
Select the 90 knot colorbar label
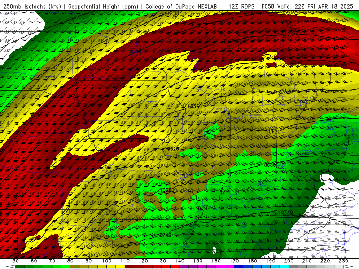pyautogui.click(x=88, y=261)
